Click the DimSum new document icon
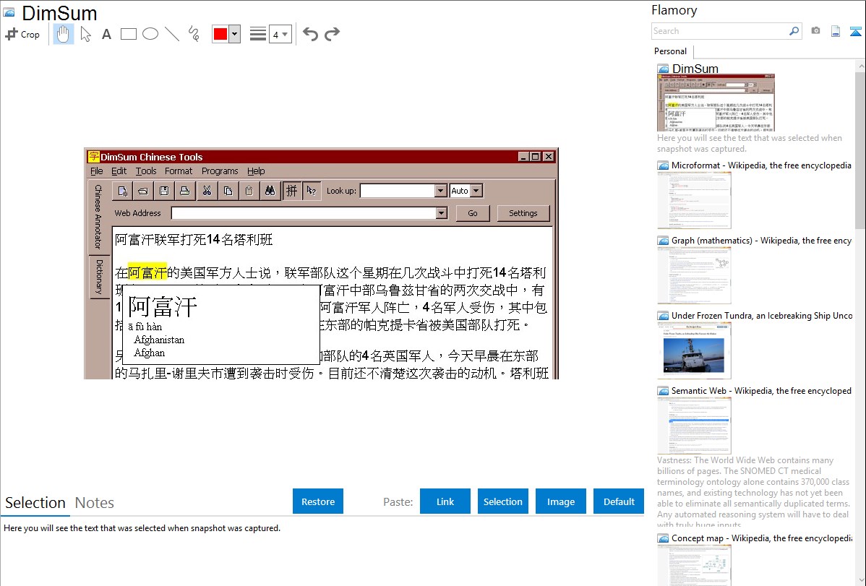The image size is (866, 586). coord(122,191)
